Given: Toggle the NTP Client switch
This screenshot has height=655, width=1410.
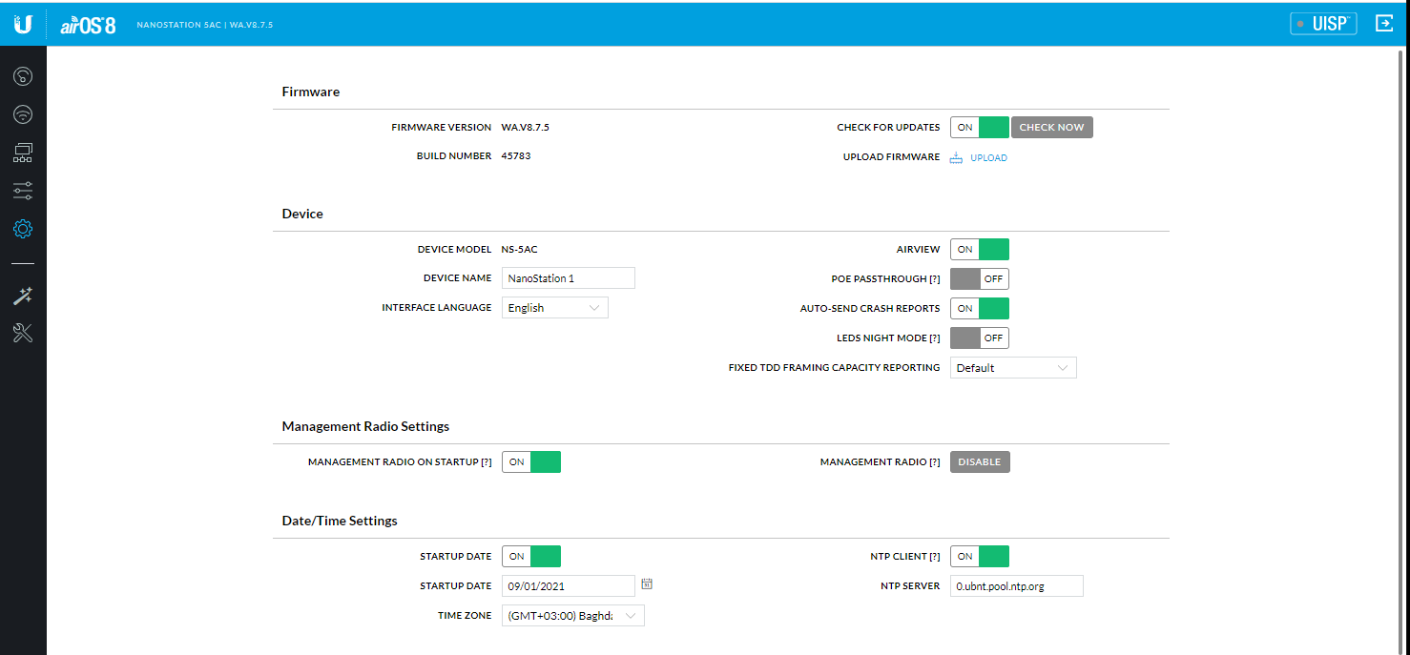Looking at the screenshot, I should 979,557.
